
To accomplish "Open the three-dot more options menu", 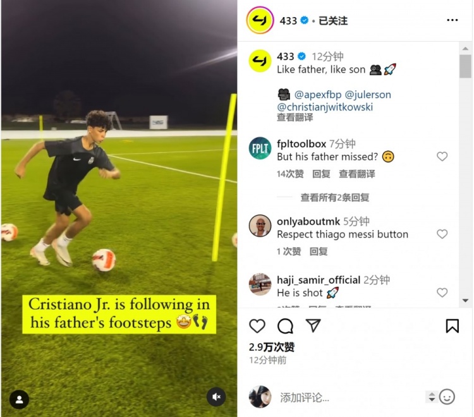I will (x=453, y=20).
